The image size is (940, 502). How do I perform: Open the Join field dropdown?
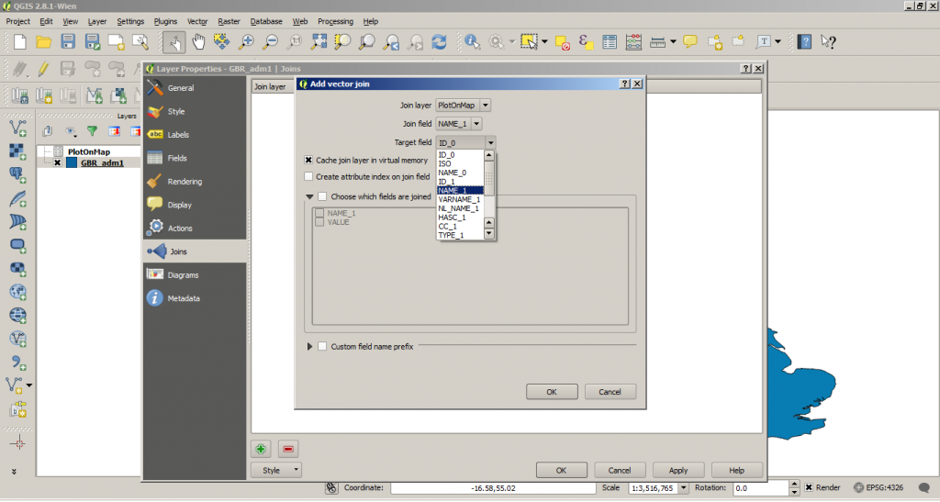click(x=458, y=124)
